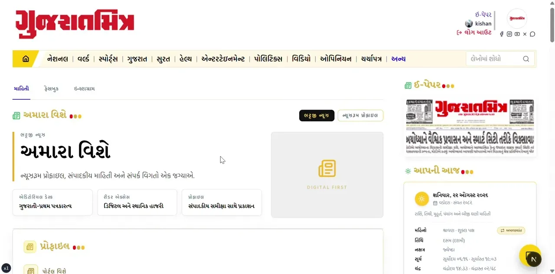Click the એડિટોરિયલ ડેસ્ક card
Viewport: 555px width, 274px height.
[52, 202]
